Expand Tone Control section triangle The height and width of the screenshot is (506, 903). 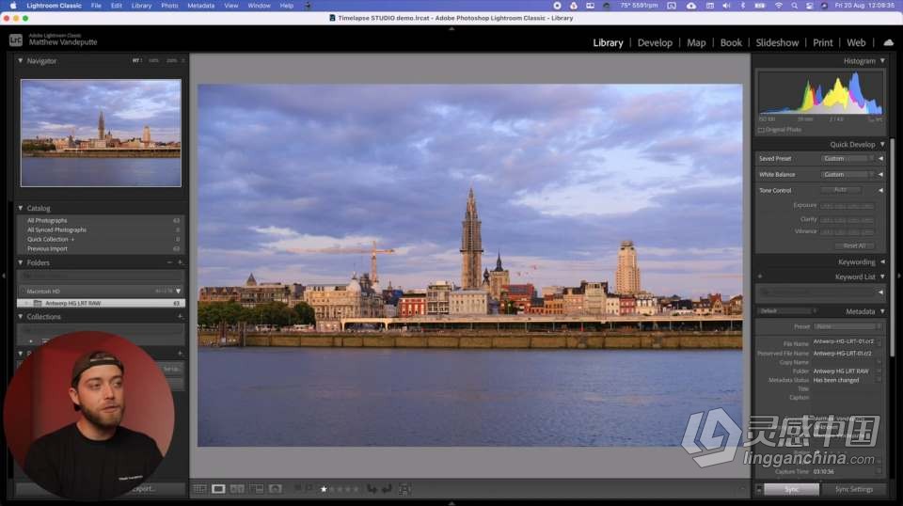880,191
